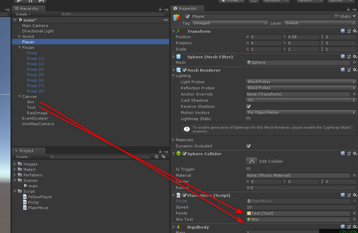Open Sphere Collider help reference icon
358x233 pixels.
point(342,154)
